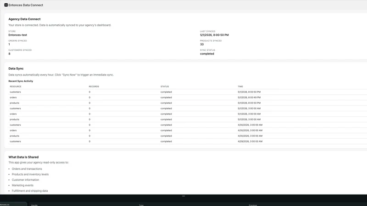Screen dimensions: 367x206
Task: Click the Records column header
Action: 94,87
